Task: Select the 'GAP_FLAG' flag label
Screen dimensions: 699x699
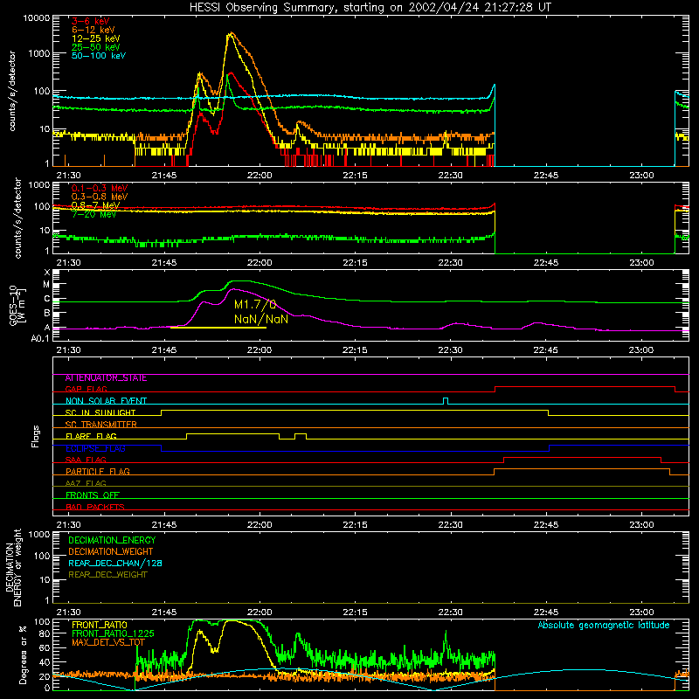Action: point(86,389)
